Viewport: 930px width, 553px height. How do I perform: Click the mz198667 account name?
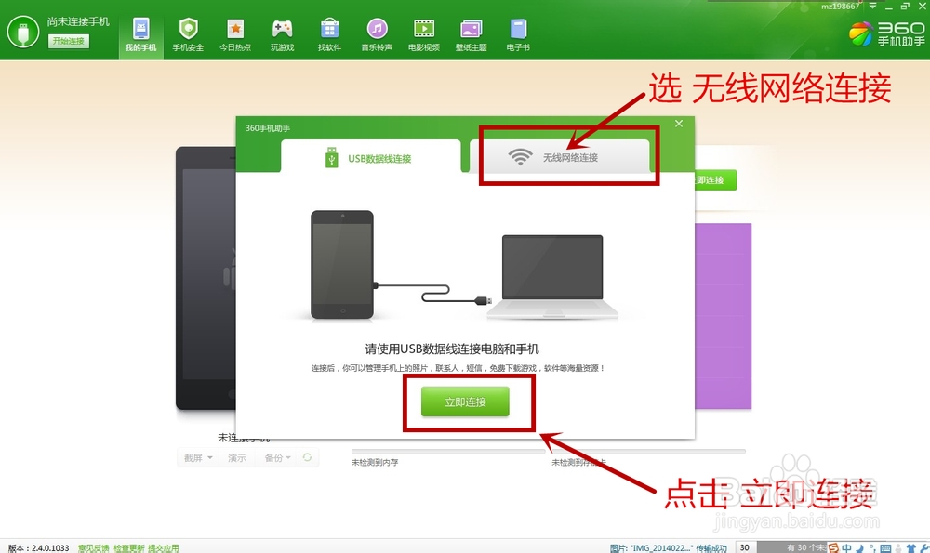(x=840, y=6)
